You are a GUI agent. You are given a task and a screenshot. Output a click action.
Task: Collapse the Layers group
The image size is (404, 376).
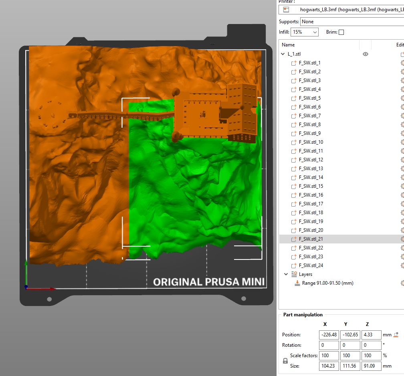(286, 274)
